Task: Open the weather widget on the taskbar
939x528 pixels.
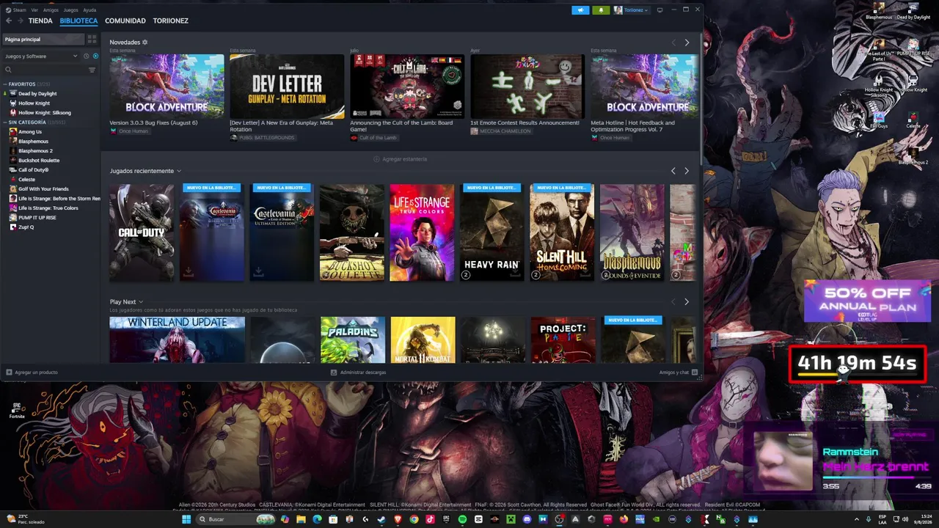Action: tap(25, 519)
